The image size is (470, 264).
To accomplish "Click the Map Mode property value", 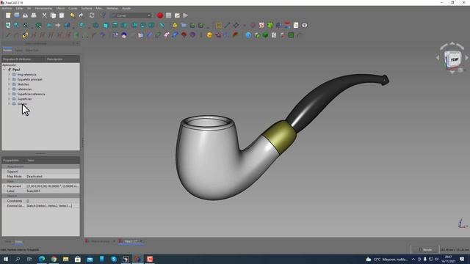I will [x=52, y=176].
